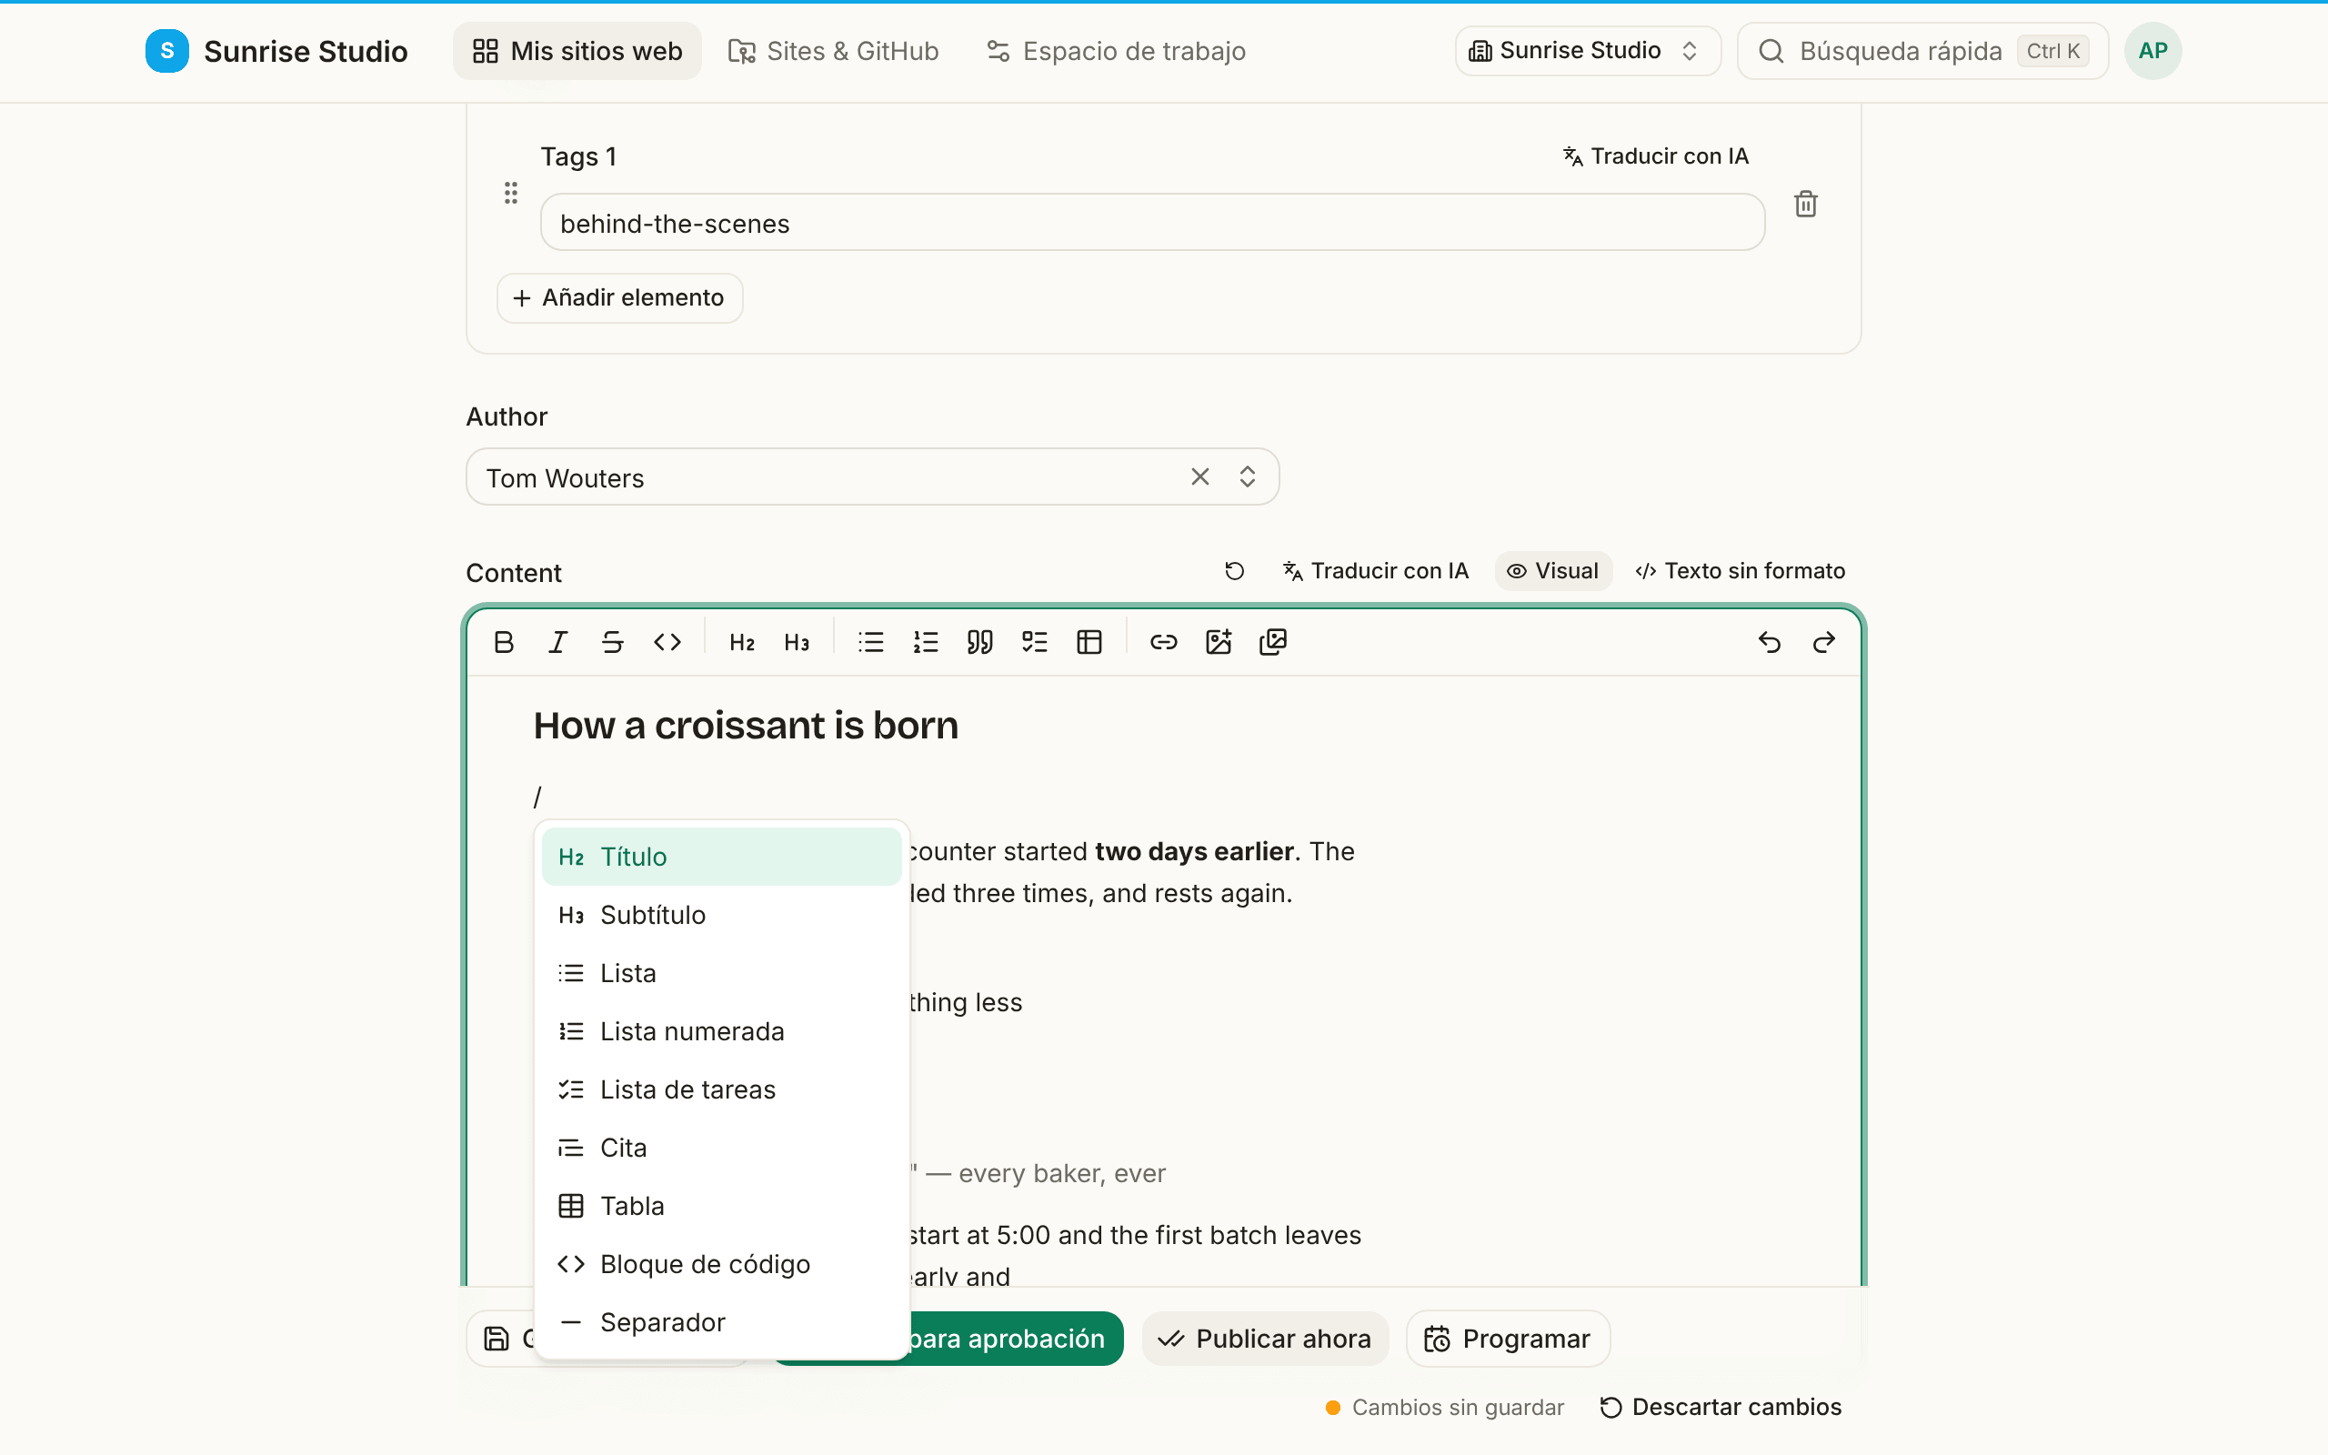Click the H3 heading toolbar button
The height and width of the screenshot is (1455, 2328).
797,642
